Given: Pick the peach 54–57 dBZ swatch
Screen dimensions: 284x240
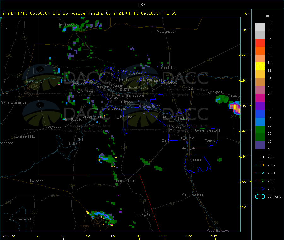Looking at the screenshot, I should coord(260,58).
